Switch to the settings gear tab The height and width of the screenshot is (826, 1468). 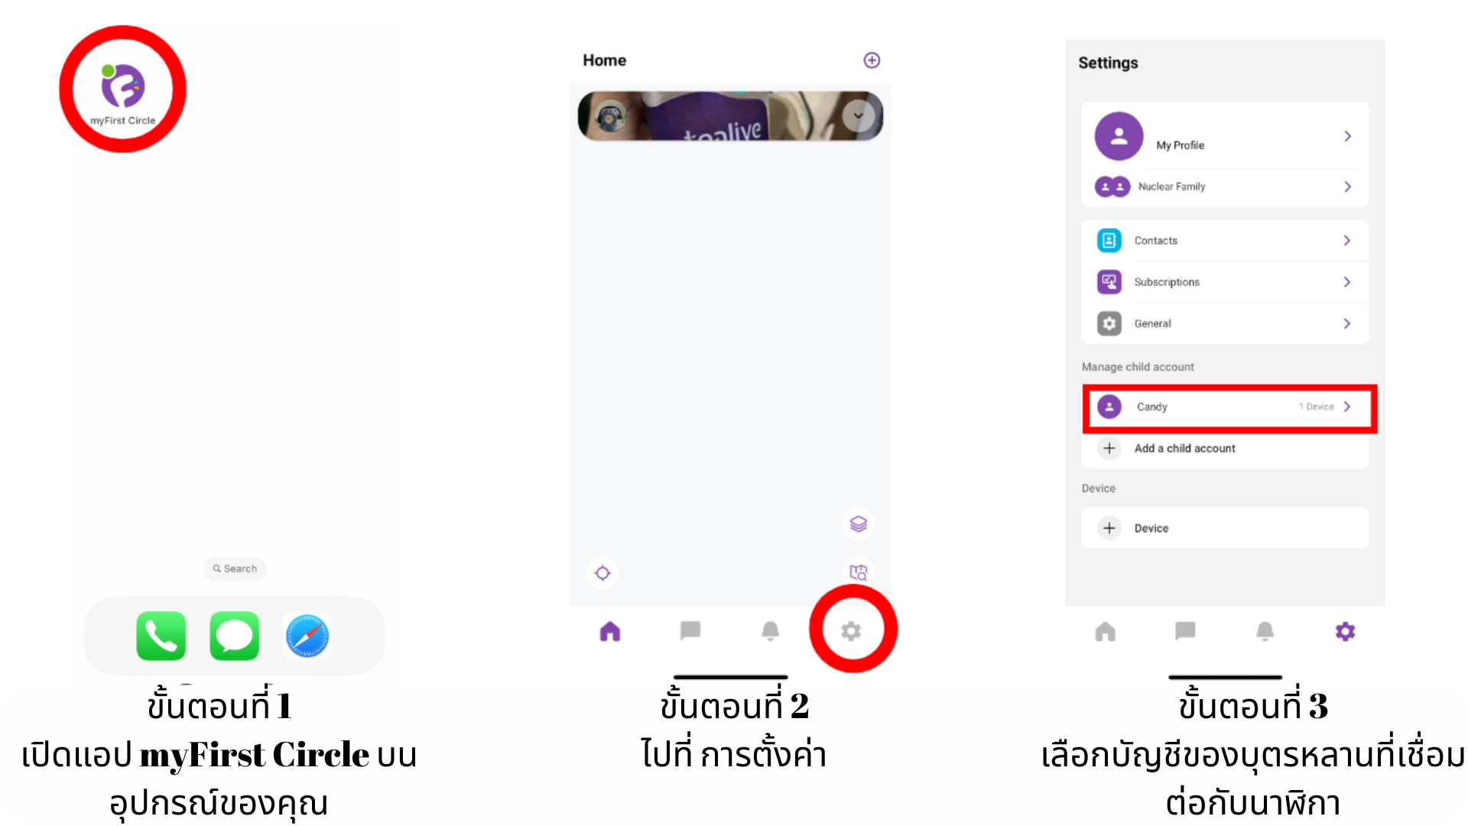(x=851, y=631)
